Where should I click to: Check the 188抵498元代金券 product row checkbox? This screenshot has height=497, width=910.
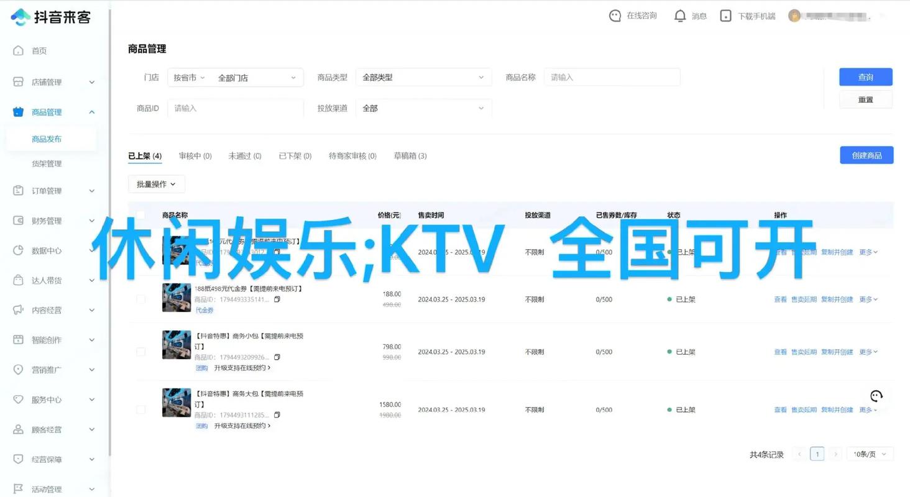point(140,299)
